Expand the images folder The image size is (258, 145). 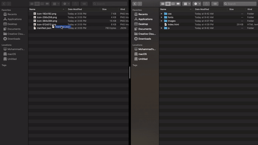pyautogui.click(x=162, y=21)
